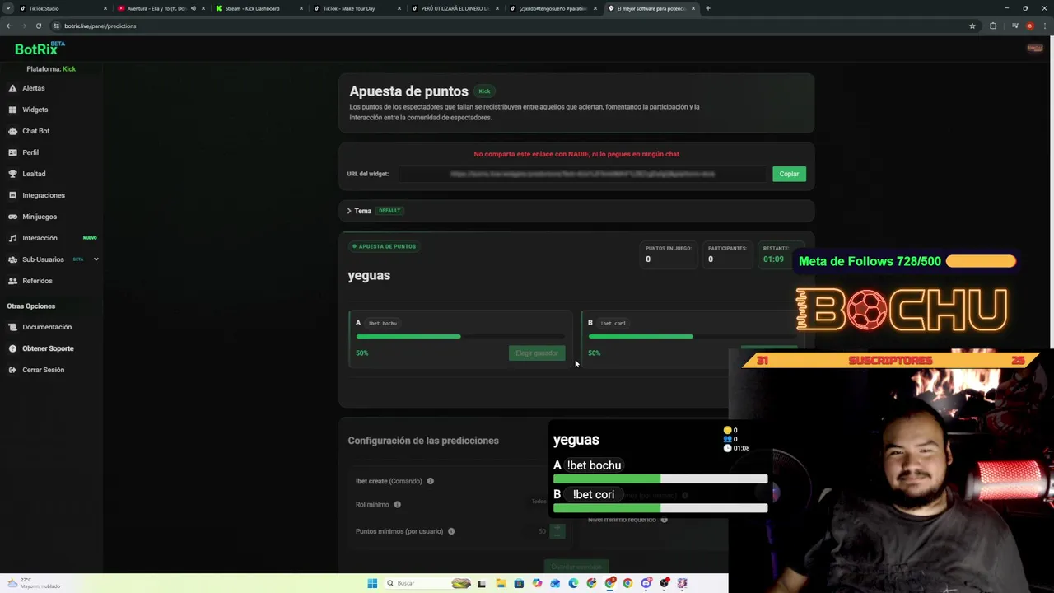The height and width of the screenshot is (593, 1054).
Task: Open the Chrome tab search dropdown
Action: click(x=8, y=8)
